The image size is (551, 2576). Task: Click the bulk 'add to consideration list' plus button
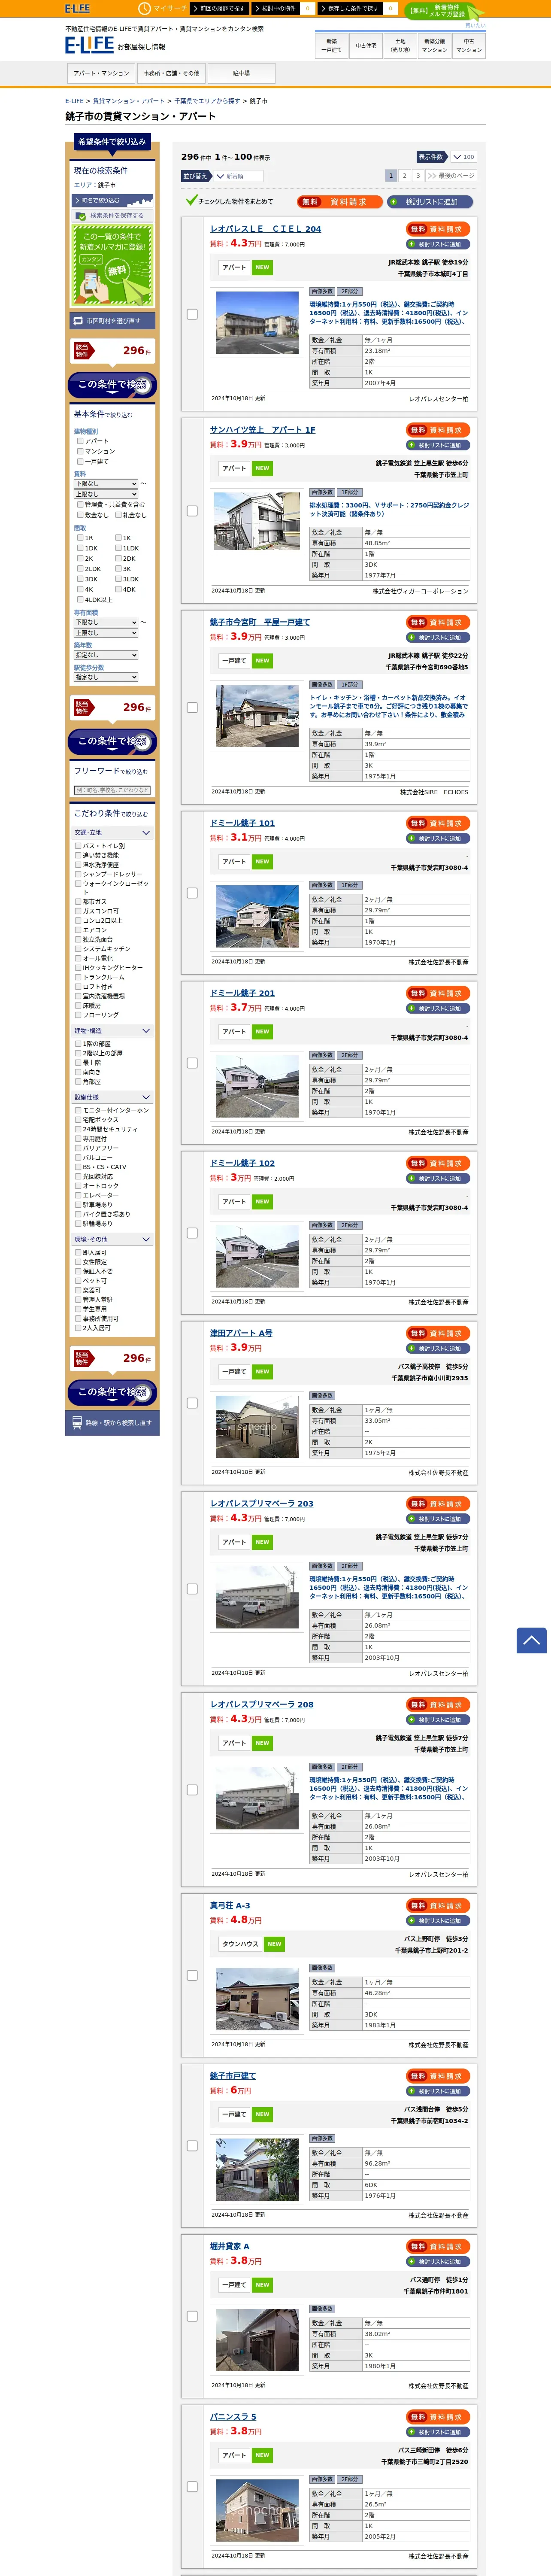430,201
